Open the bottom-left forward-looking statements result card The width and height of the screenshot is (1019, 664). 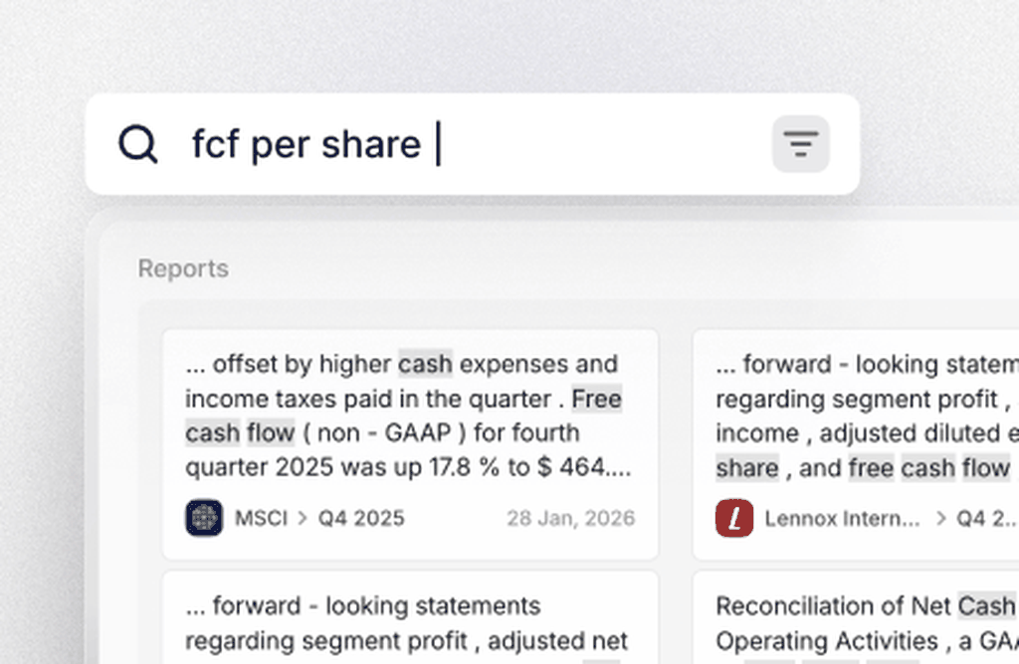(x=408, y=621)
